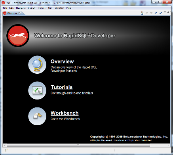Viewport: 173px width, 155px height.
Task: Open the Edit menu
Action: [x=11, y=8]
